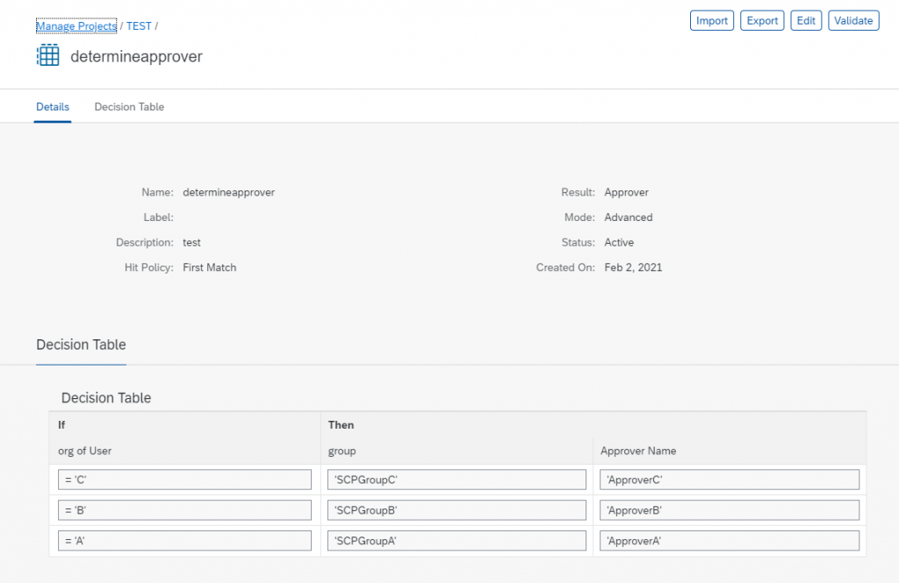899x583 pixels.
Task: Click the If column group header
Action: pos(61,425)
